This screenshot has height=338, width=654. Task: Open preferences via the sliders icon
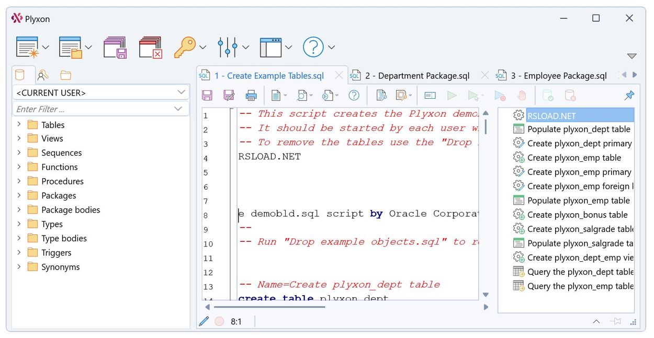[228, 47]
